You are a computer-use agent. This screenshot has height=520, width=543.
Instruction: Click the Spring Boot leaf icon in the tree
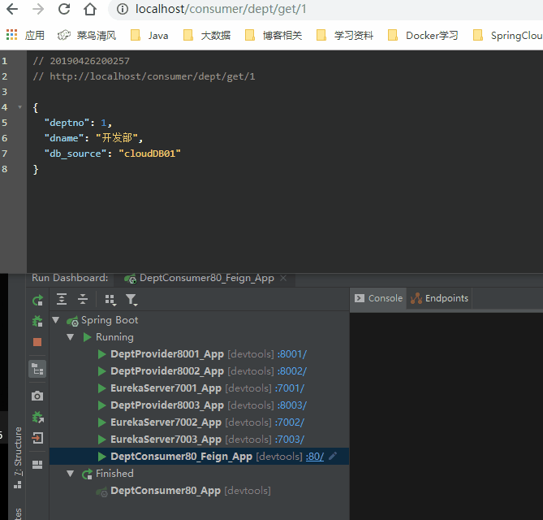(73, 321)
